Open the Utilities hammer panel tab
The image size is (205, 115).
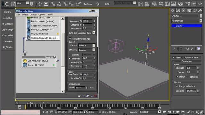(x=200, y=11)
